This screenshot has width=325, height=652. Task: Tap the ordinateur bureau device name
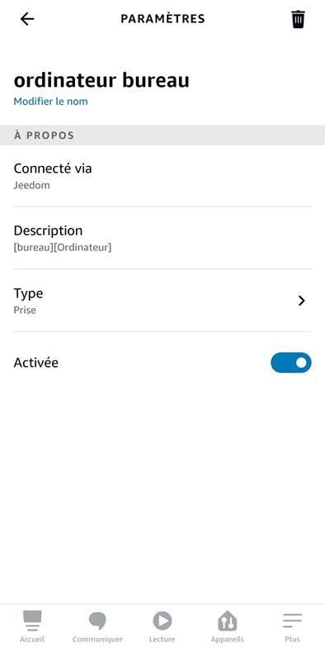(101, 81)
